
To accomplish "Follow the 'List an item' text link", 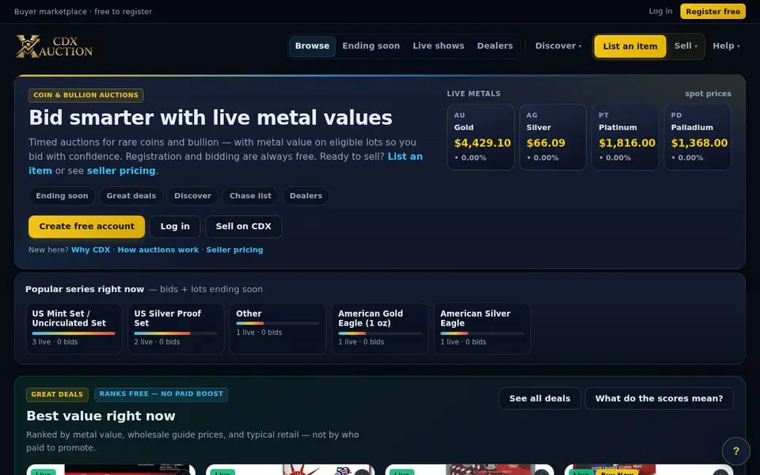I will 405,157.
